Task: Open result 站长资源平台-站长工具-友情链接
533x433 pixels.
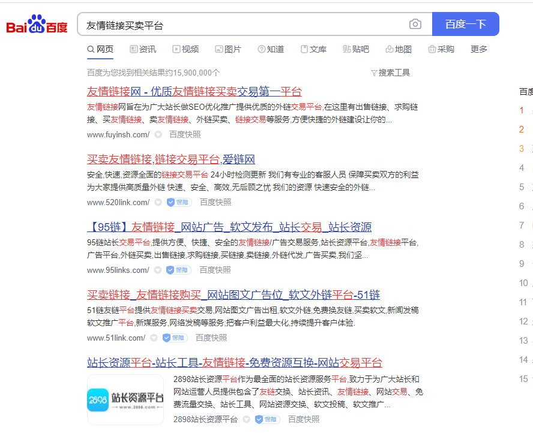Action: point(235,363)
